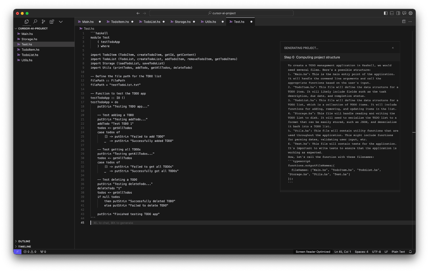
Task: Split the editor to the right
Action: 404,21
